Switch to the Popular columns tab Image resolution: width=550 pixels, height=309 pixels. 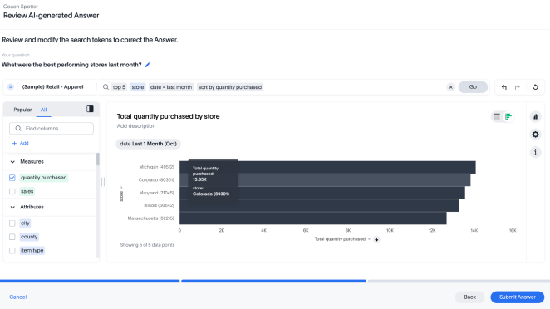pyautogui.click(x=22, y=110)
